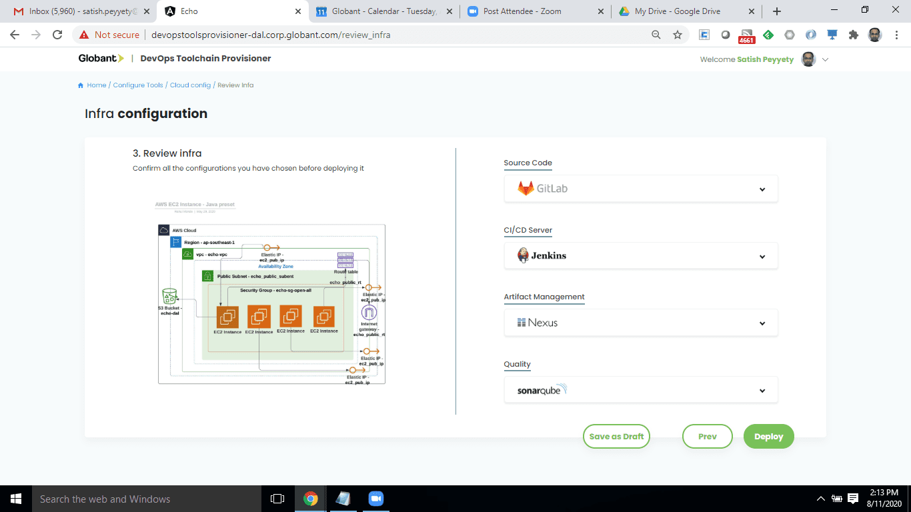This screenshot has height=512, width=911.
Task: Click the user profile avatar picture
Action: (x=808, y=59)
